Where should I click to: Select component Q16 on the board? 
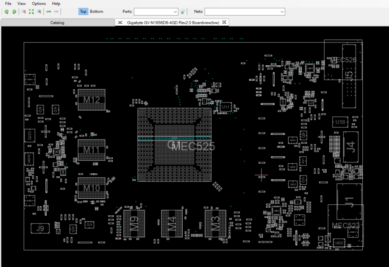click(x=89, y=225)
